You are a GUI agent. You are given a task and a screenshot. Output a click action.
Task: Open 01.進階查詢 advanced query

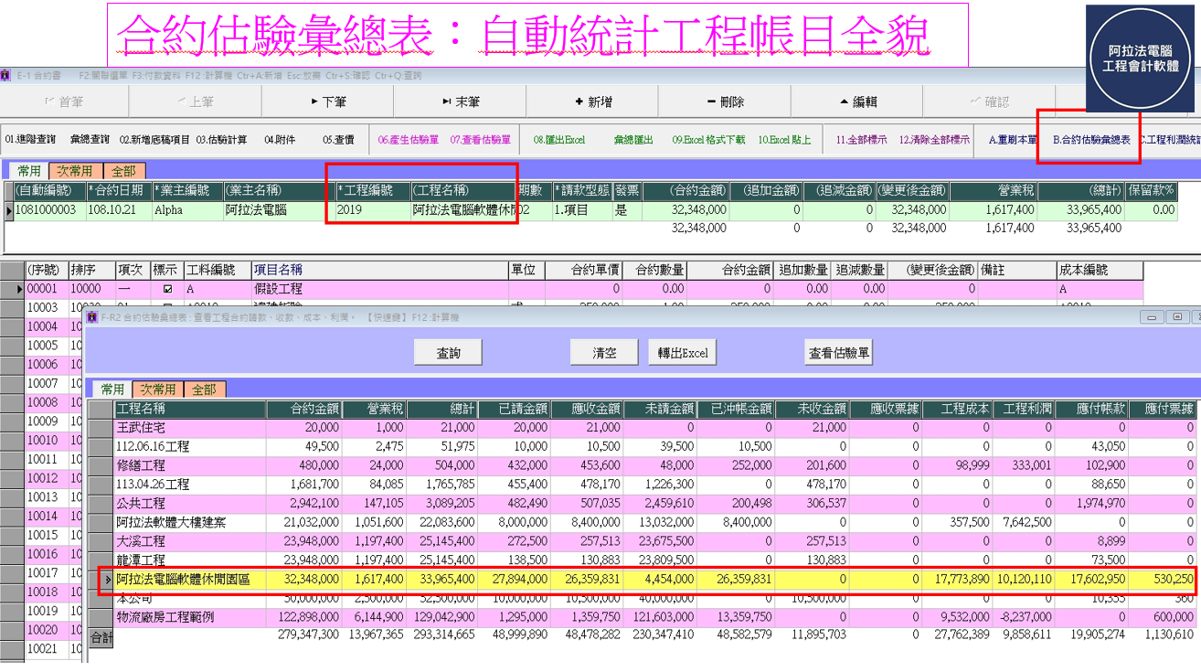tap(30, 140)
